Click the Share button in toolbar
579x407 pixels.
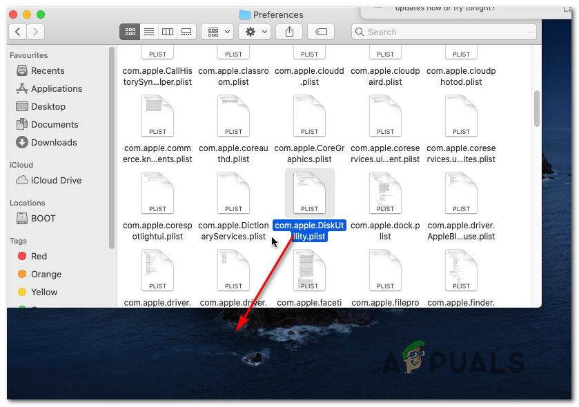290,32
